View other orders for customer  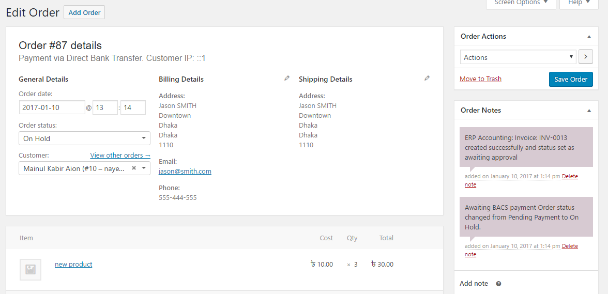pos(120,156)
